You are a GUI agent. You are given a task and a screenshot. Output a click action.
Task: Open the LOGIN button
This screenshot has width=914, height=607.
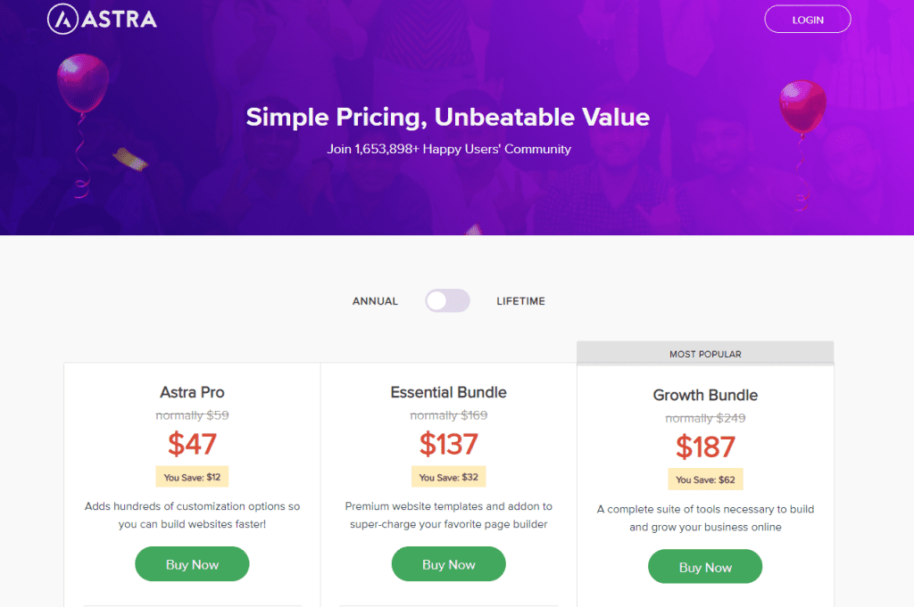click(807, 20)
